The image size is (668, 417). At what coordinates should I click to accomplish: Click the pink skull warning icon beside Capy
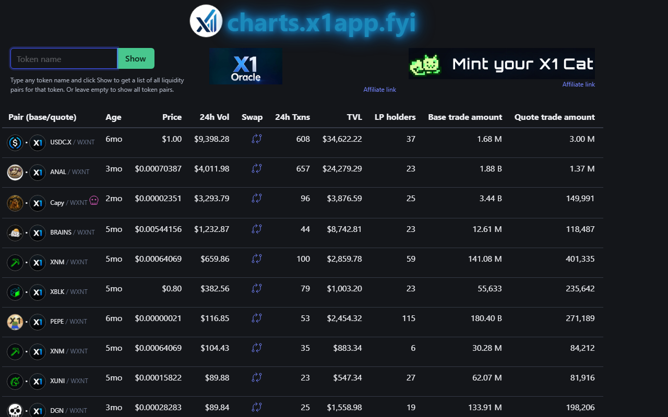click(x=94, y=200)
